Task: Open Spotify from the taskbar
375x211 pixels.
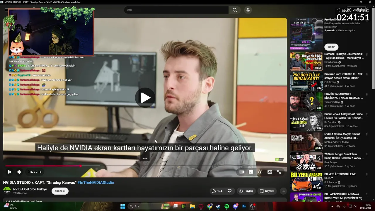Action: pos(227,206)
